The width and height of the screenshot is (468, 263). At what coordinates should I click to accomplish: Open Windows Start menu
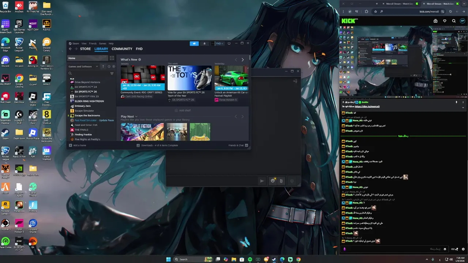pyautogui.click(x=168, y=259)
